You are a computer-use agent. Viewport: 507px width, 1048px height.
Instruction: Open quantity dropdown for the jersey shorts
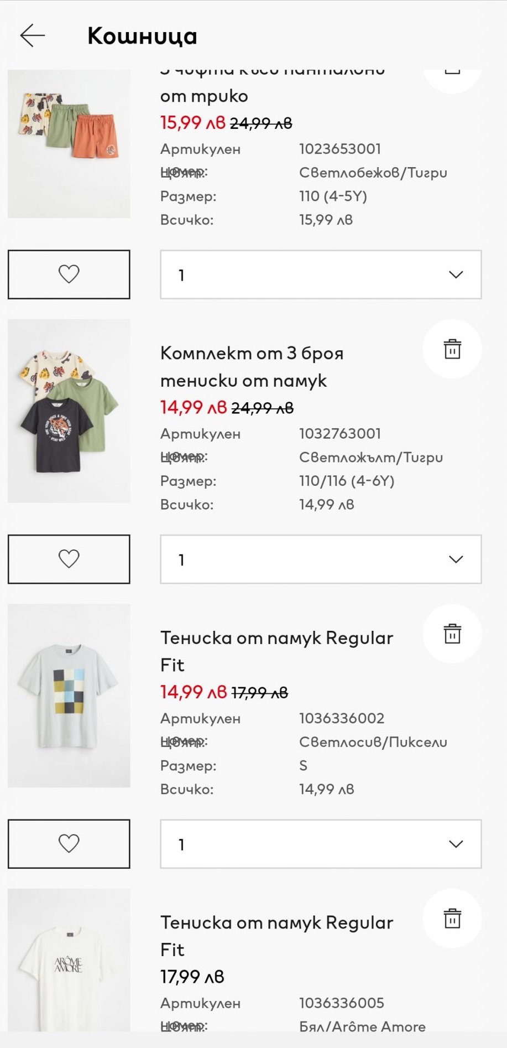tap(321, 274)
